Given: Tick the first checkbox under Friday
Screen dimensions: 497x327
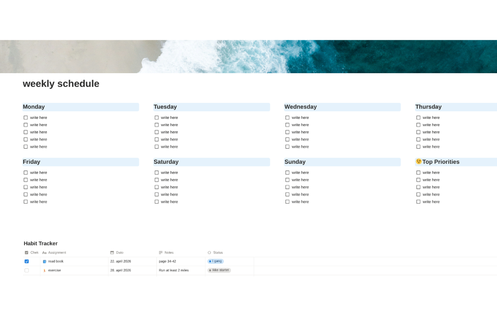Looking at the screenshot, I should (x=26, y=173).
